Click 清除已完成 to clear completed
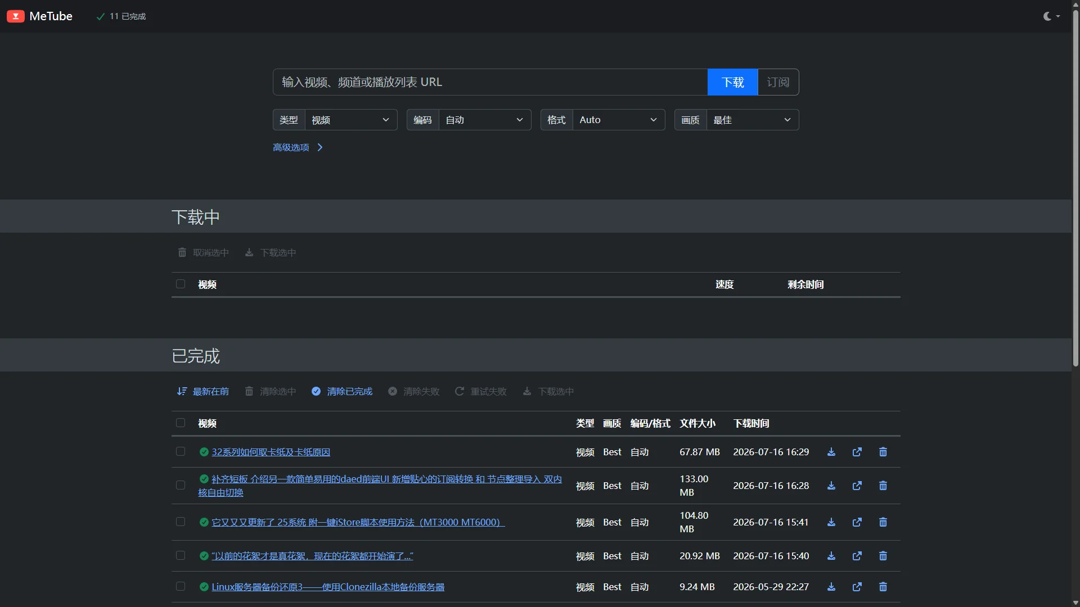The height and width of the screenshot is (607, 1080). click(x=342, y=392)
